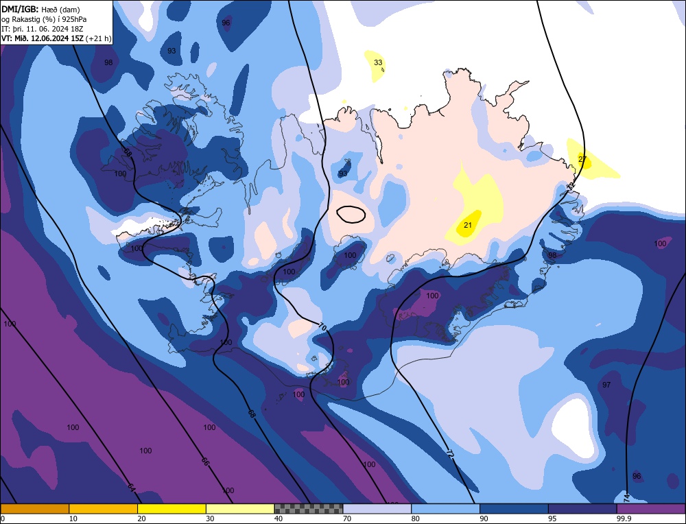This screenshot has height=524, width=686.
Task: Click the medium blue 90–95 legend swatch
Action: tap(514, 509)
